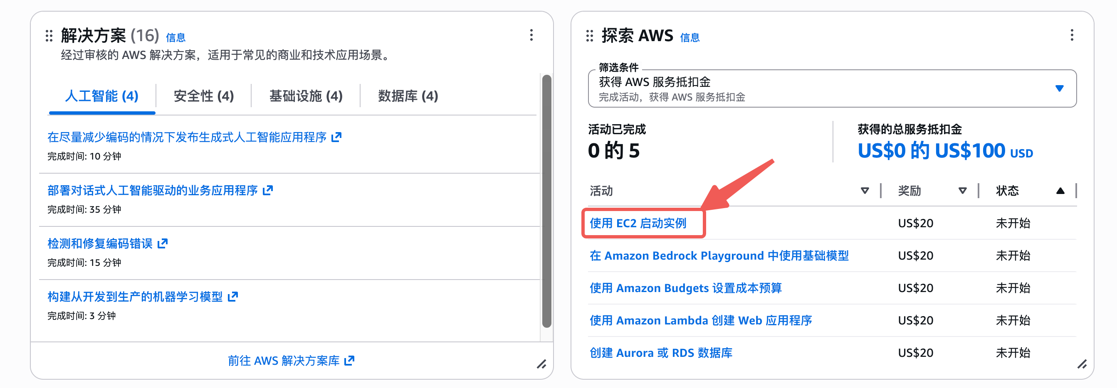Click resize handle of the 探索 AWS widget

pyautogui.click(x=1082, y=364)
